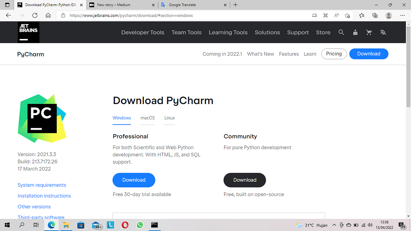Screen dimensions: 411x231
Task: Open the volume control in system tray
Action: click(370, 225)
